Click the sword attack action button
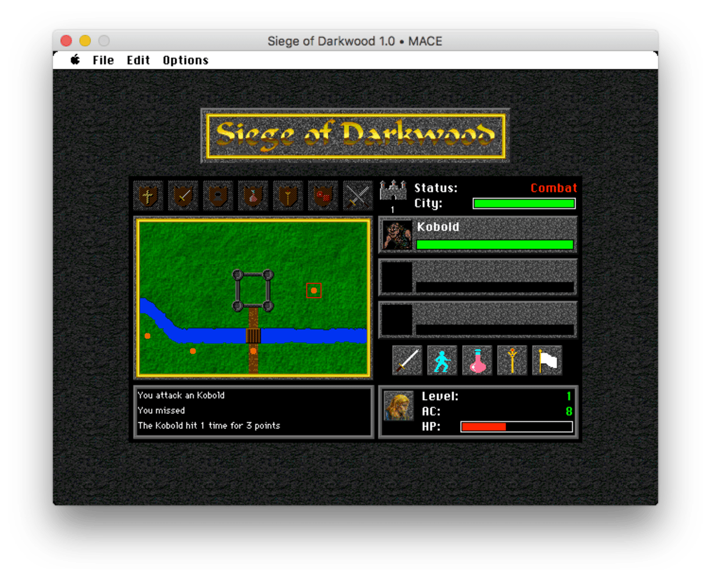Viewport: 711px width, 581px height. coord(407,360)
